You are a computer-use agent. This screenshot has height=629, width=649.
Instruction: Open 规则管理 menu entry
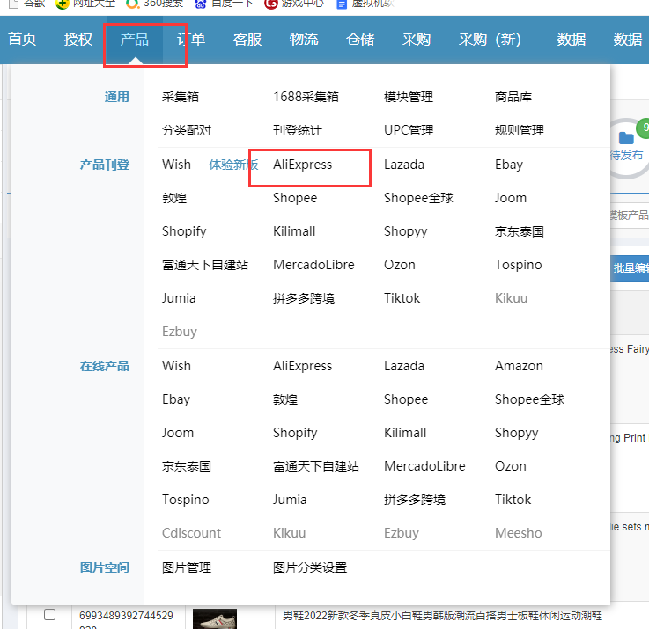520,130
